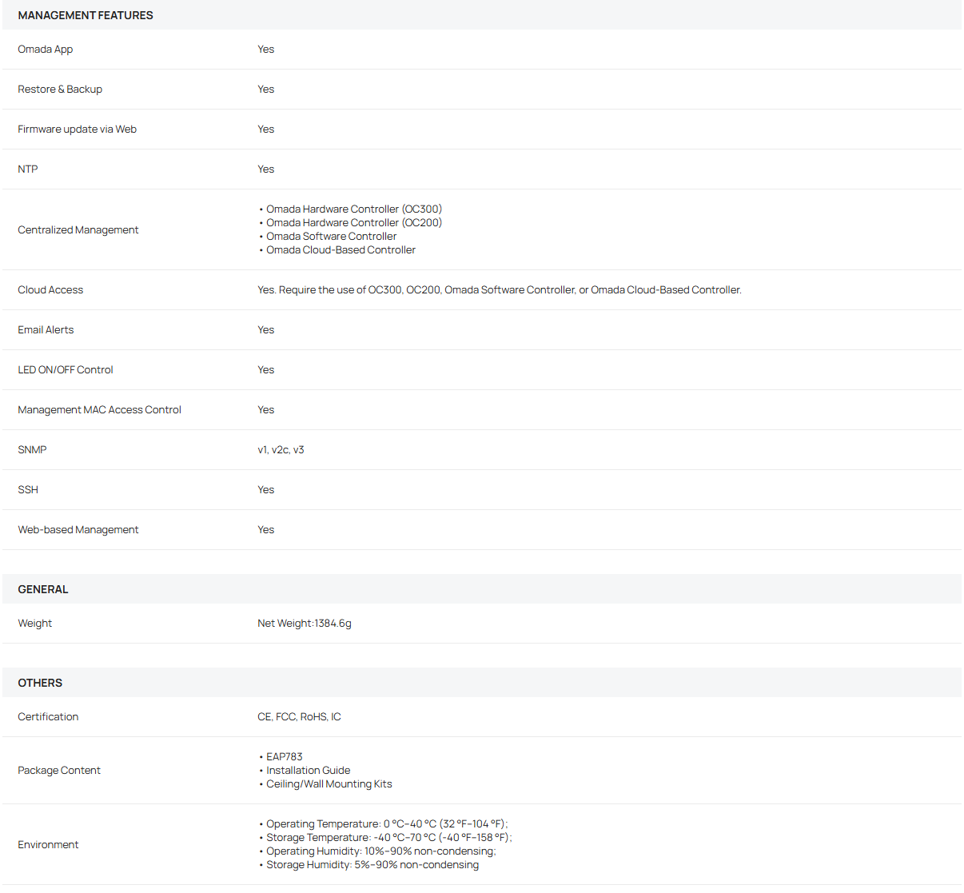Select the 'SSH' row label

coord(28,490)
